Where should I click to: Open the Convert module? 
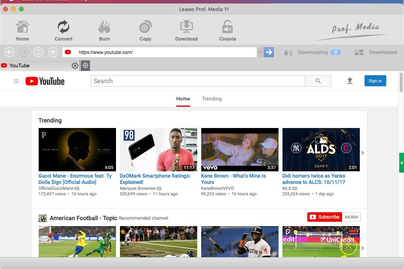coord(64,31)
